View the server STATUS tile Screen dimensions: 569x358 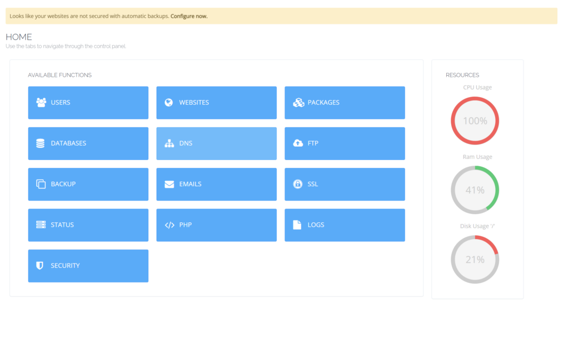[88, 225]
